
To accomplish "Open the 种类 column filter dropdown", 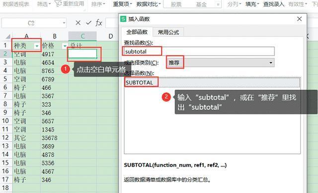I will pyautogui.click(x=37, y=46).
